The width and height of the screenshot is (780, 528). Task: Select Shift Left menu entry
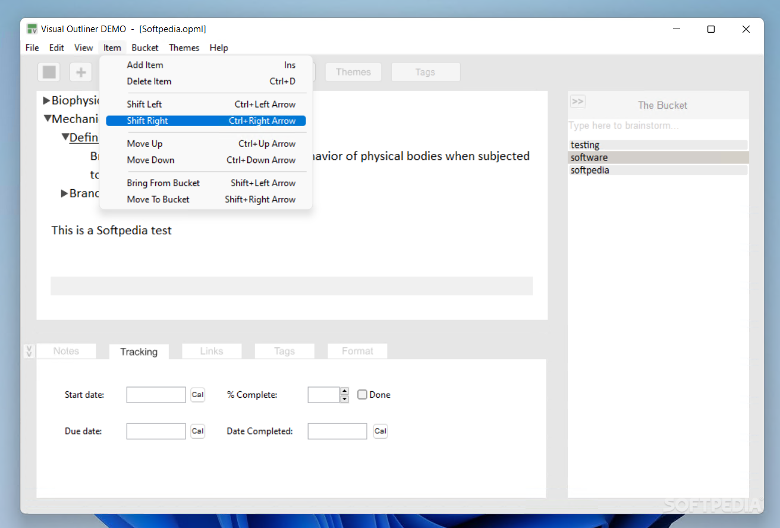(206, 104)
